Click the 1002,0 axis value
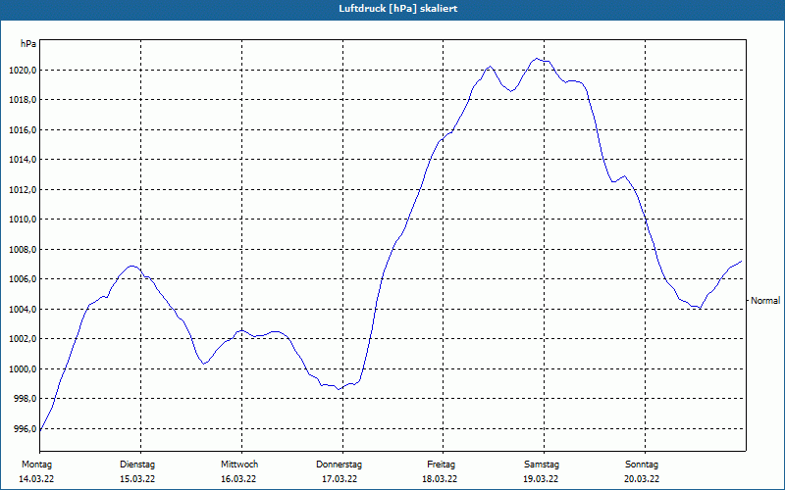The image size is (785, 490). pos(23,338)
